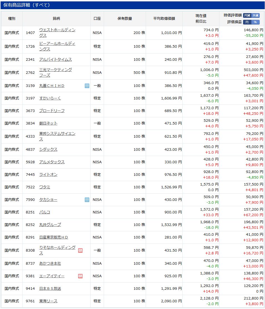Click the 1,606.99 円 average cost
Screen dimensions: 265x309
coord(171,98)
